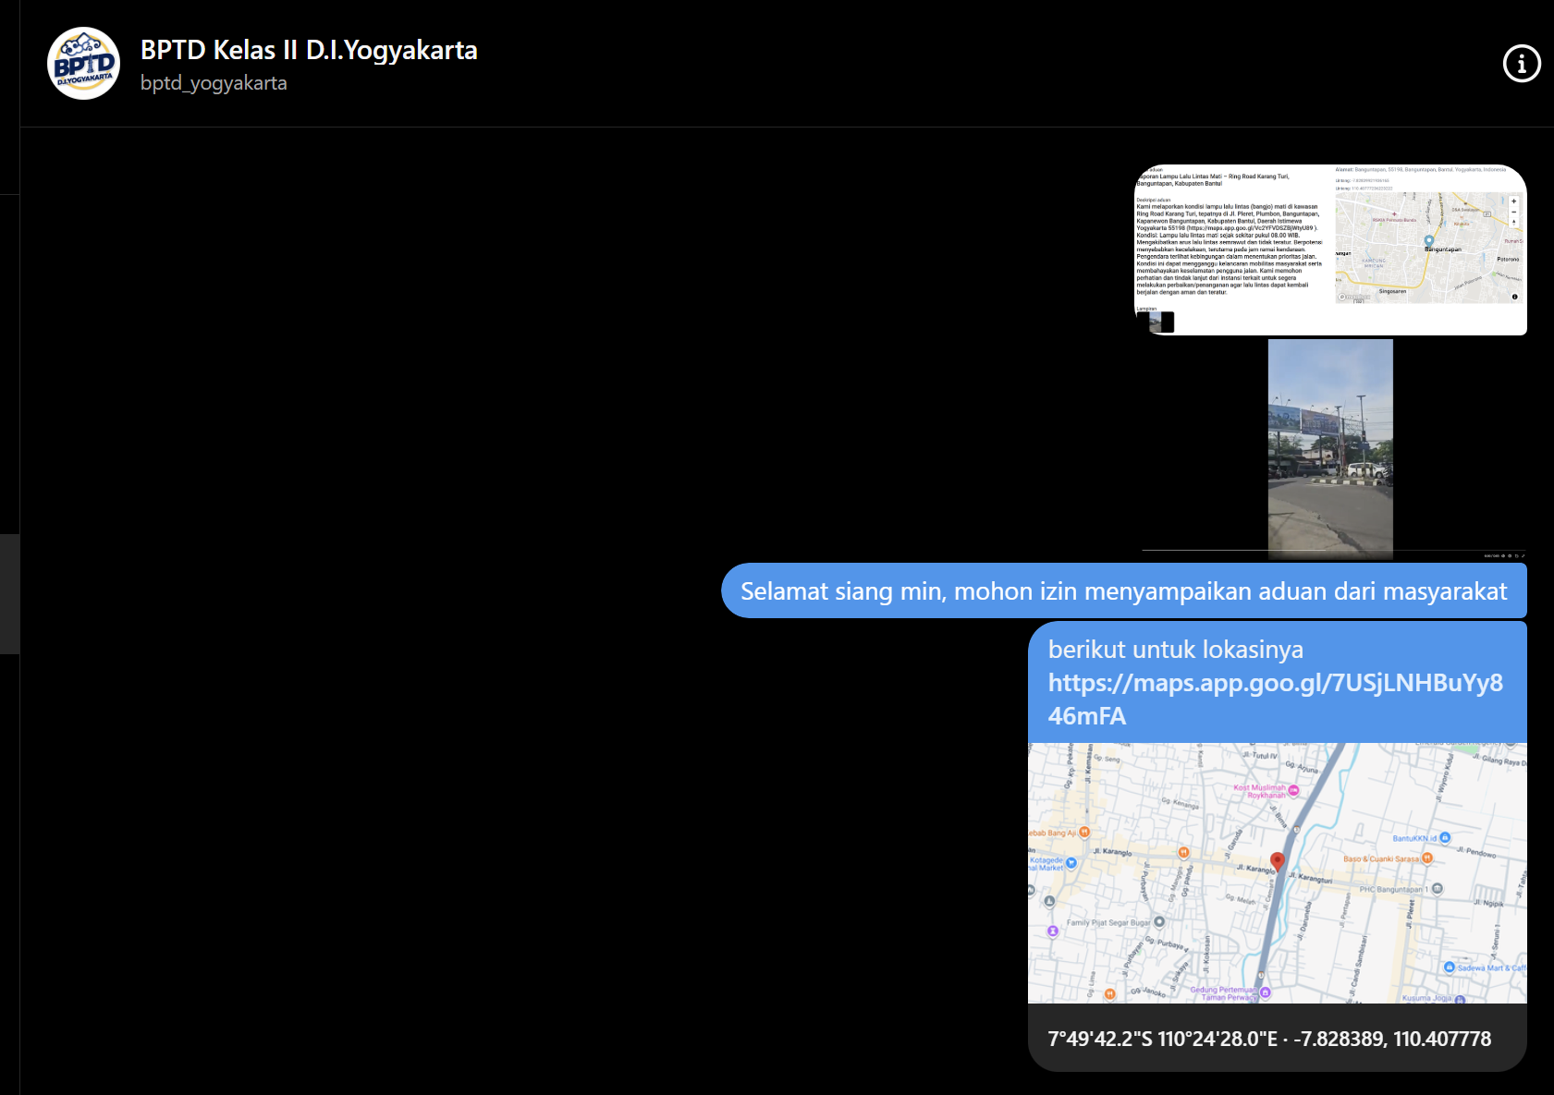Click the red location pin on map preview
The height and width of the screenshot is (1095, 1554).
click(x=1277, y=861)
